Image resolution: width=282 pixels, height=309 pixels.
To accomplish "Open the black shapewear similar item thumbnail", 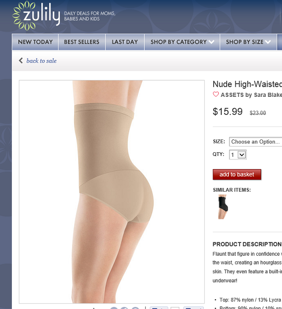I will click(223, 207).
